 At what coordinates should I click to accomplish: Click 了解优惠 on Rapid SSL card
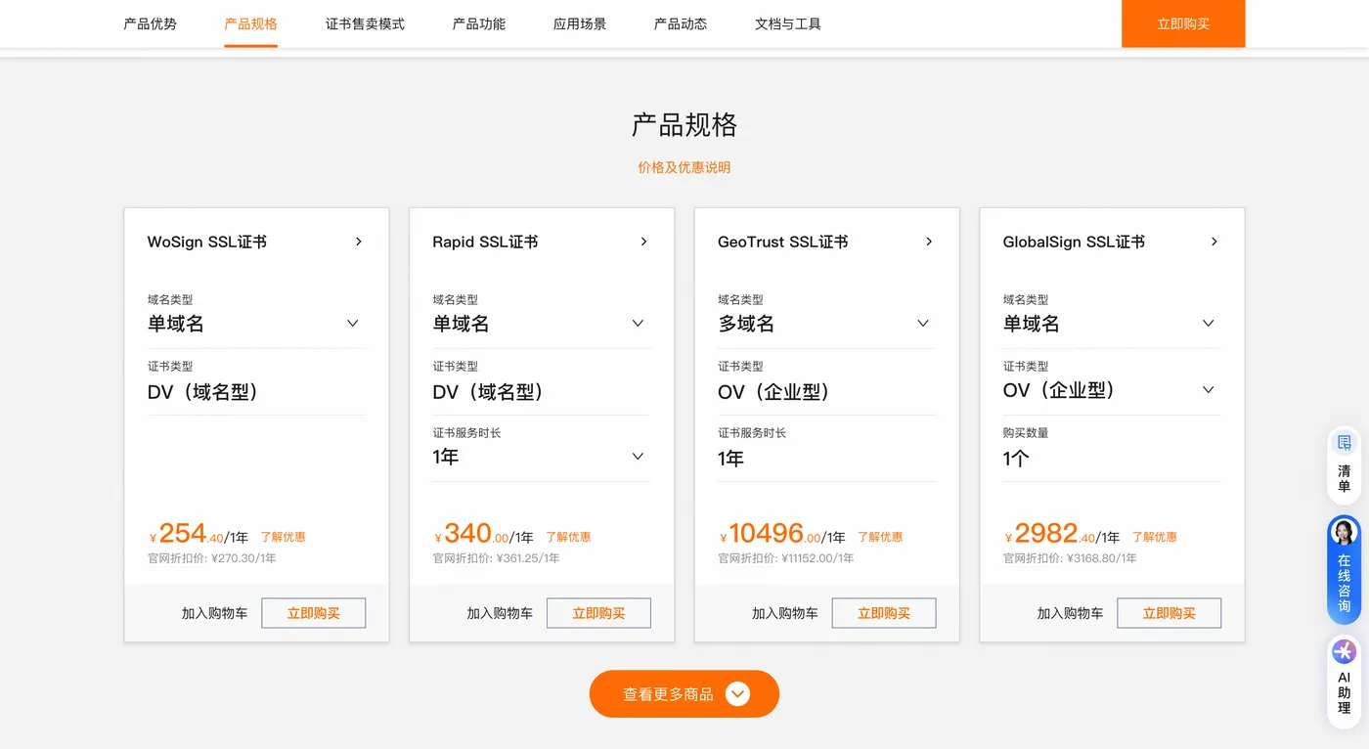click(568, 537)
